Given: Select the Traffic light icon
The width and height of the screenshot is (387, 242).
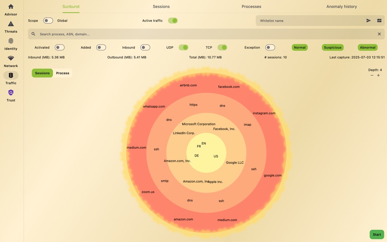Looking at the screenshot, I should 11,75.
